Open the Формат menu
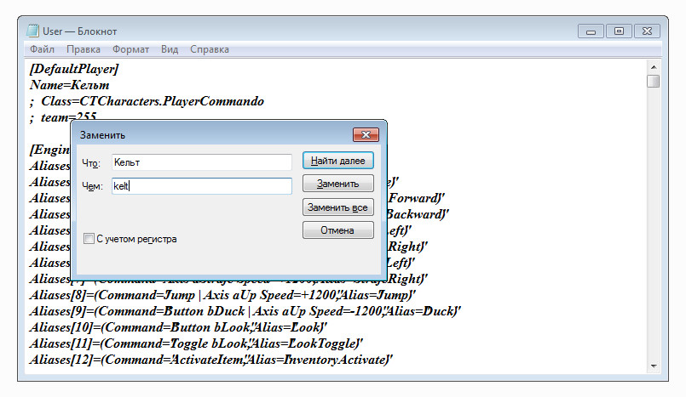Image resolution: width=686 pixels, height=397 pixels. click(130, 49)
